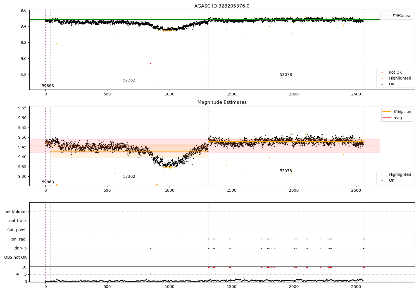Click the red 'not OK' data point near 8.93
419x293 pixels.
point(150,64)
